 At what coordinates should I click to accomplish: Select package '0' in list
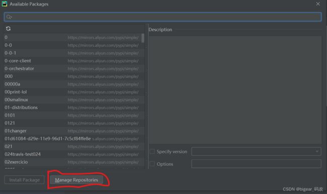tap(72, 38)
